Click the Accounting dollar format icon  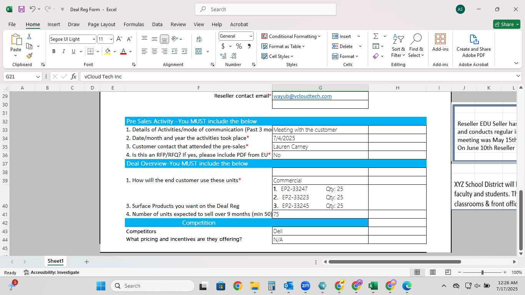223,46
